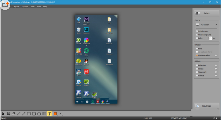Viewport: 221px width, 120px height.
Task: Click the Capture camera button
Action: click(x=207, y=13)
